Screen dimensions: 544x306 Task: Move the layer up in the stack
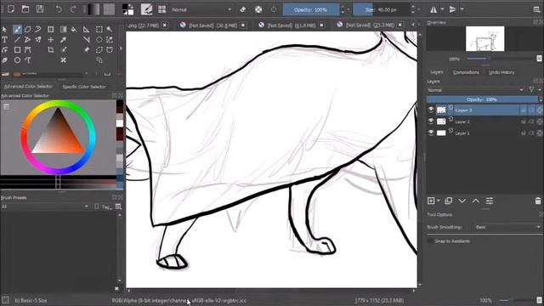(x=476, y=201)
